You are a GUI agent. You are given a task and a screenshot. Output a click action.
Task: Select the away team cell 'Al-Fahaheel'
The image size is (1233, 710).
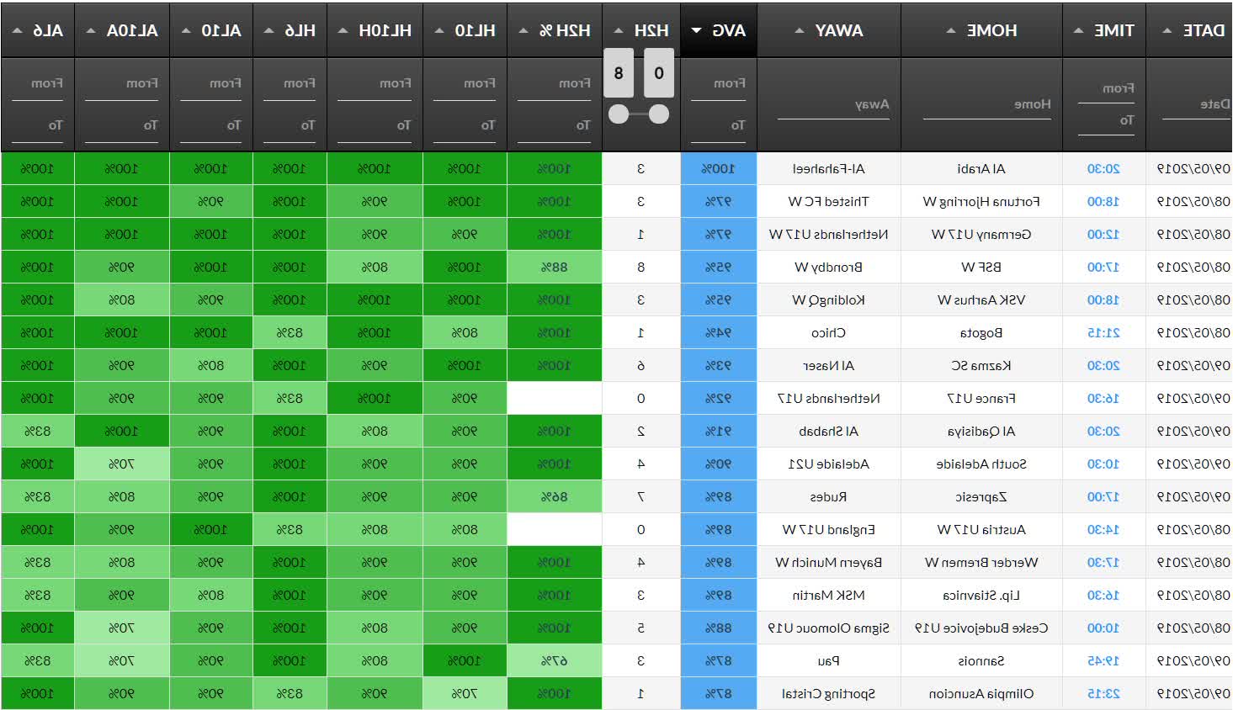[x=829, y=169]
